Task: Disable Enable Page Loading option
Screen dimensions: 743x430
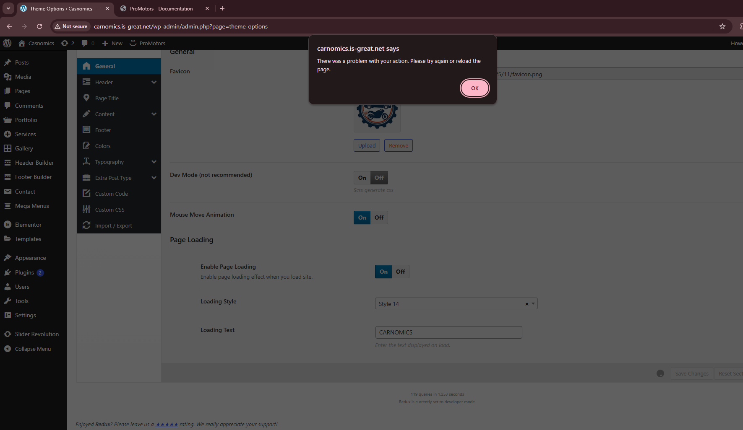Action: [400, 272]
